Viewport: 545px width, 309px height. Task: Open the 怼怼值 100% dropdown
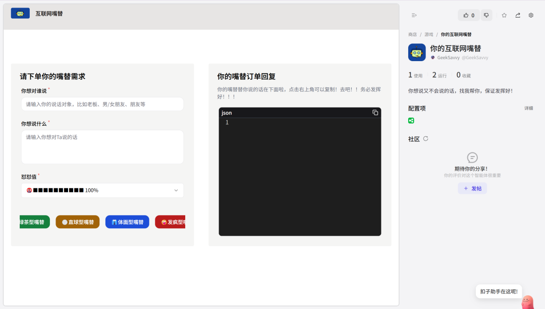tap(102, 190)
